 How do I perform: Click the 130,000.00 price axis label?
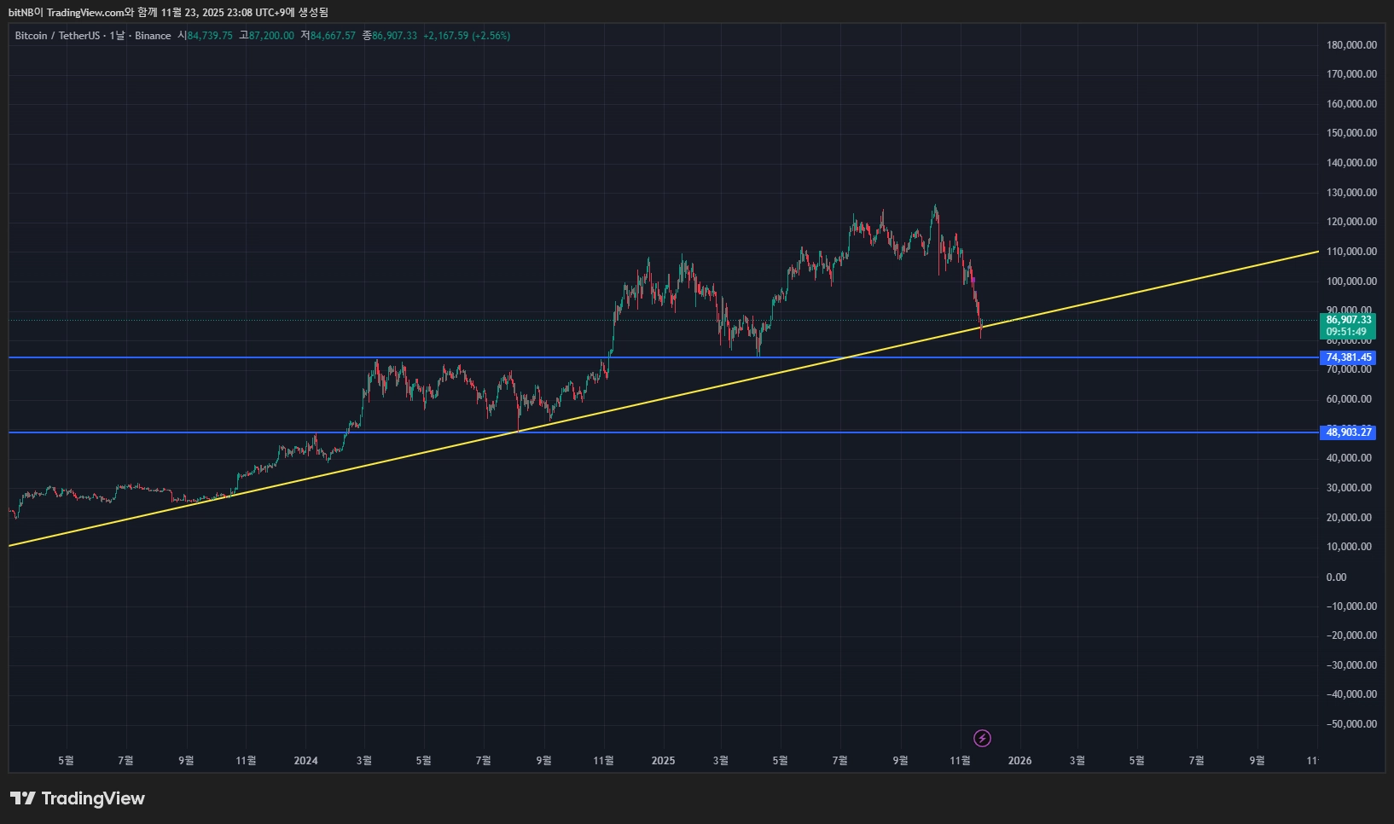(1351, 193)
